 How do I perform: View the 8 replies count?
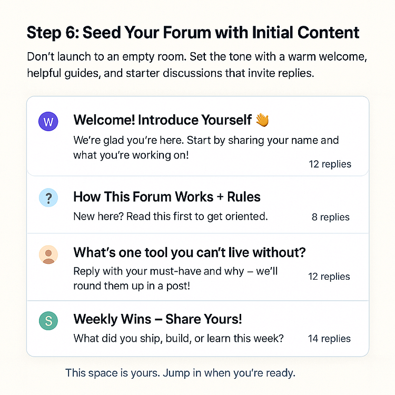pyautogui.click(x=331, y=217)
